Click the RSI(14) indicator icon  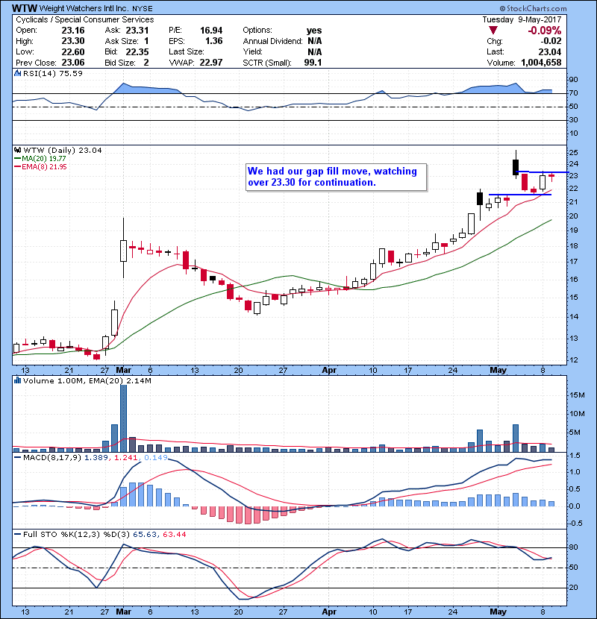(17, 73)
